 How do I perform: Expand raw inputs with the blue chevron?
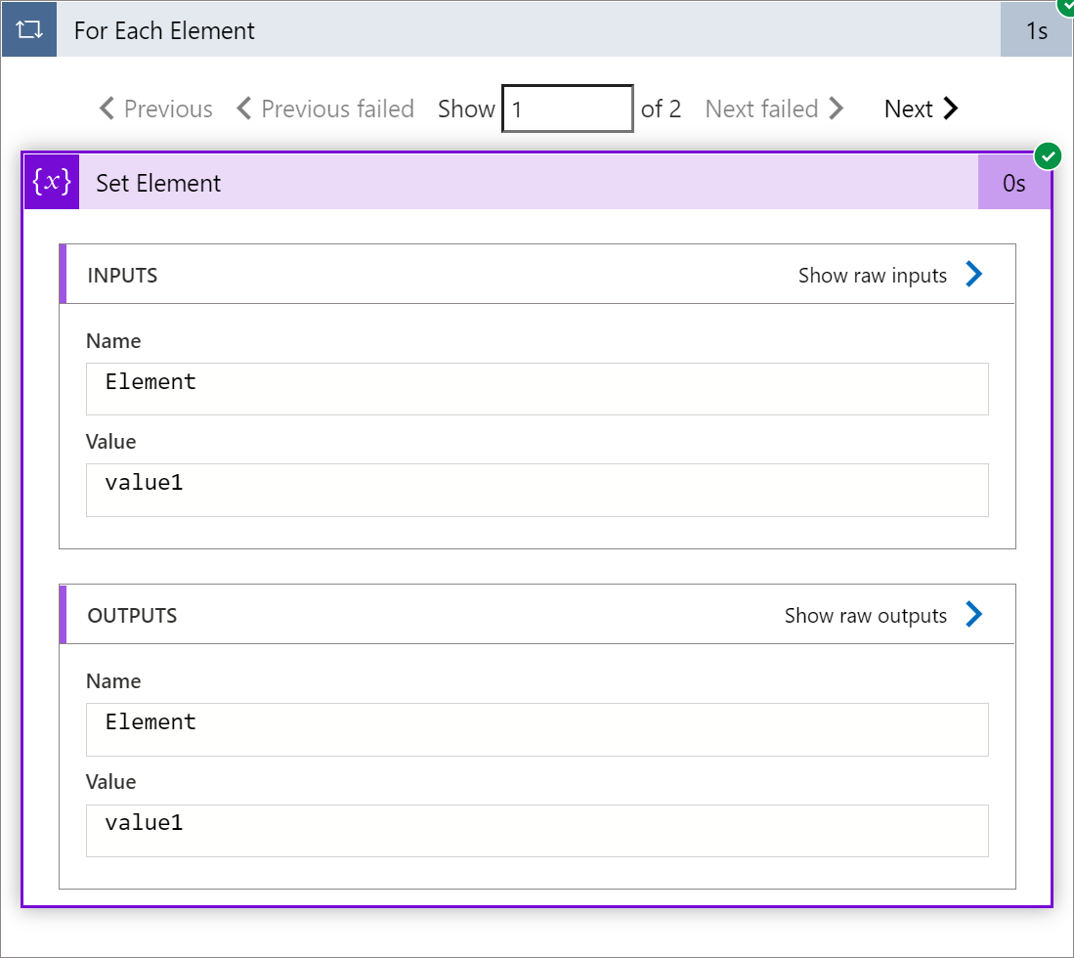point(973,275)
